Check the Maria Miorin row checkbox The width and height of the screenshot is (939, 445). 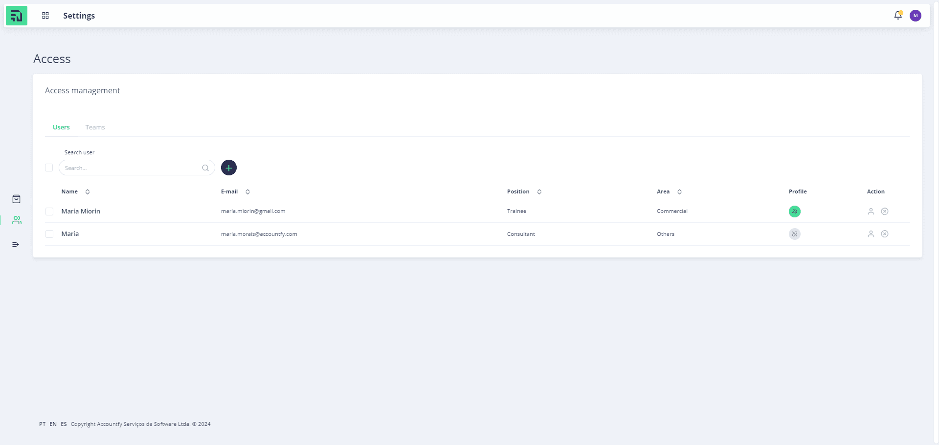click(x=49, y=212)
